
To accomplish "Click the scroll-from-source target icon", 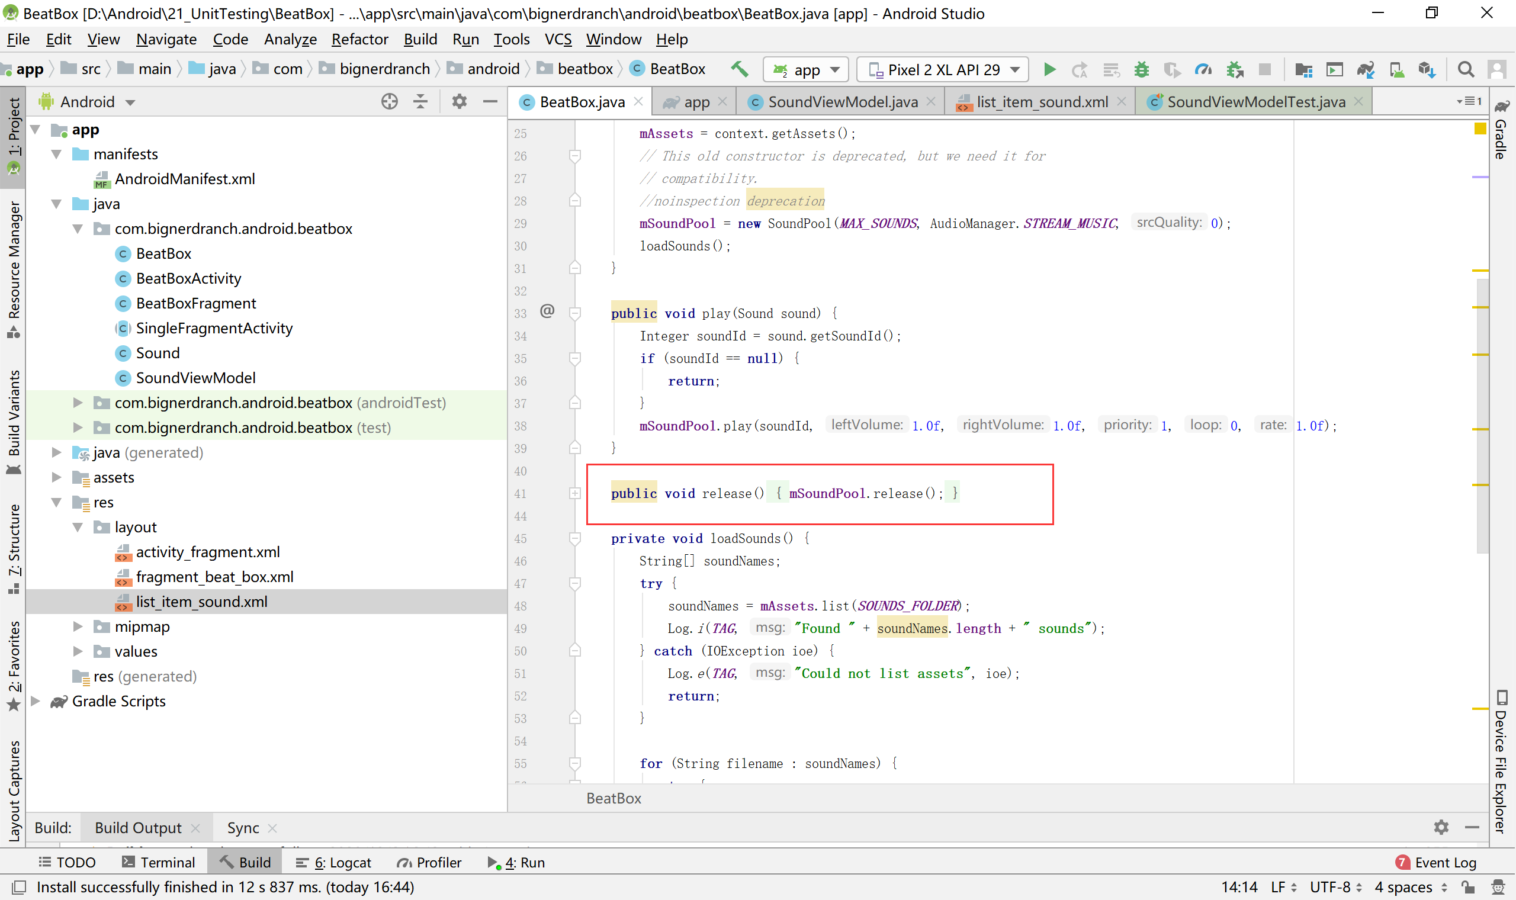I will click(x=389, y=101).
